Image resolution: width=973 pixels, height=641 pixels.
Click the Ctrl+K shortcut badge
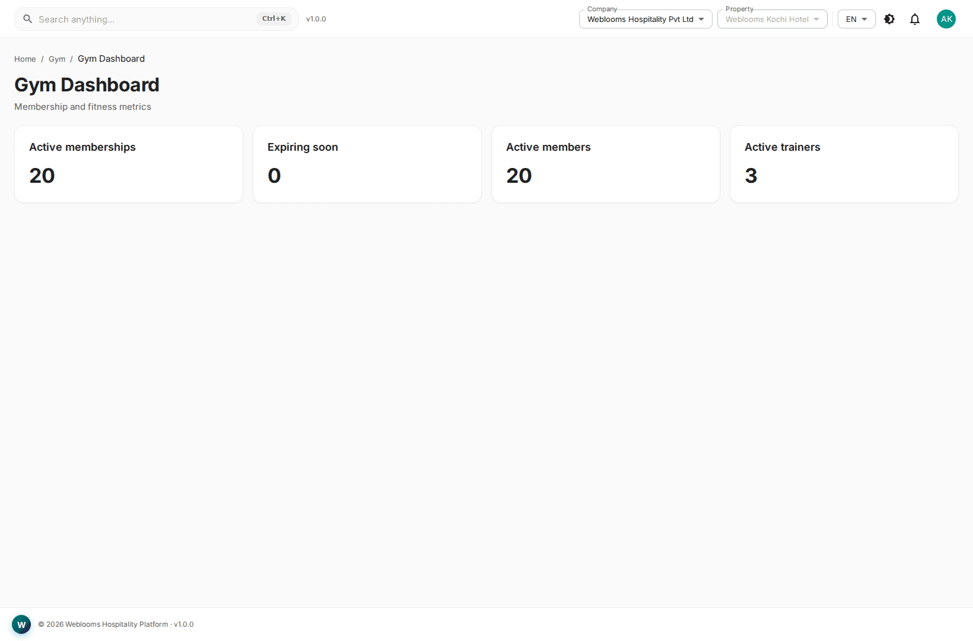click(x=274, y=18)
